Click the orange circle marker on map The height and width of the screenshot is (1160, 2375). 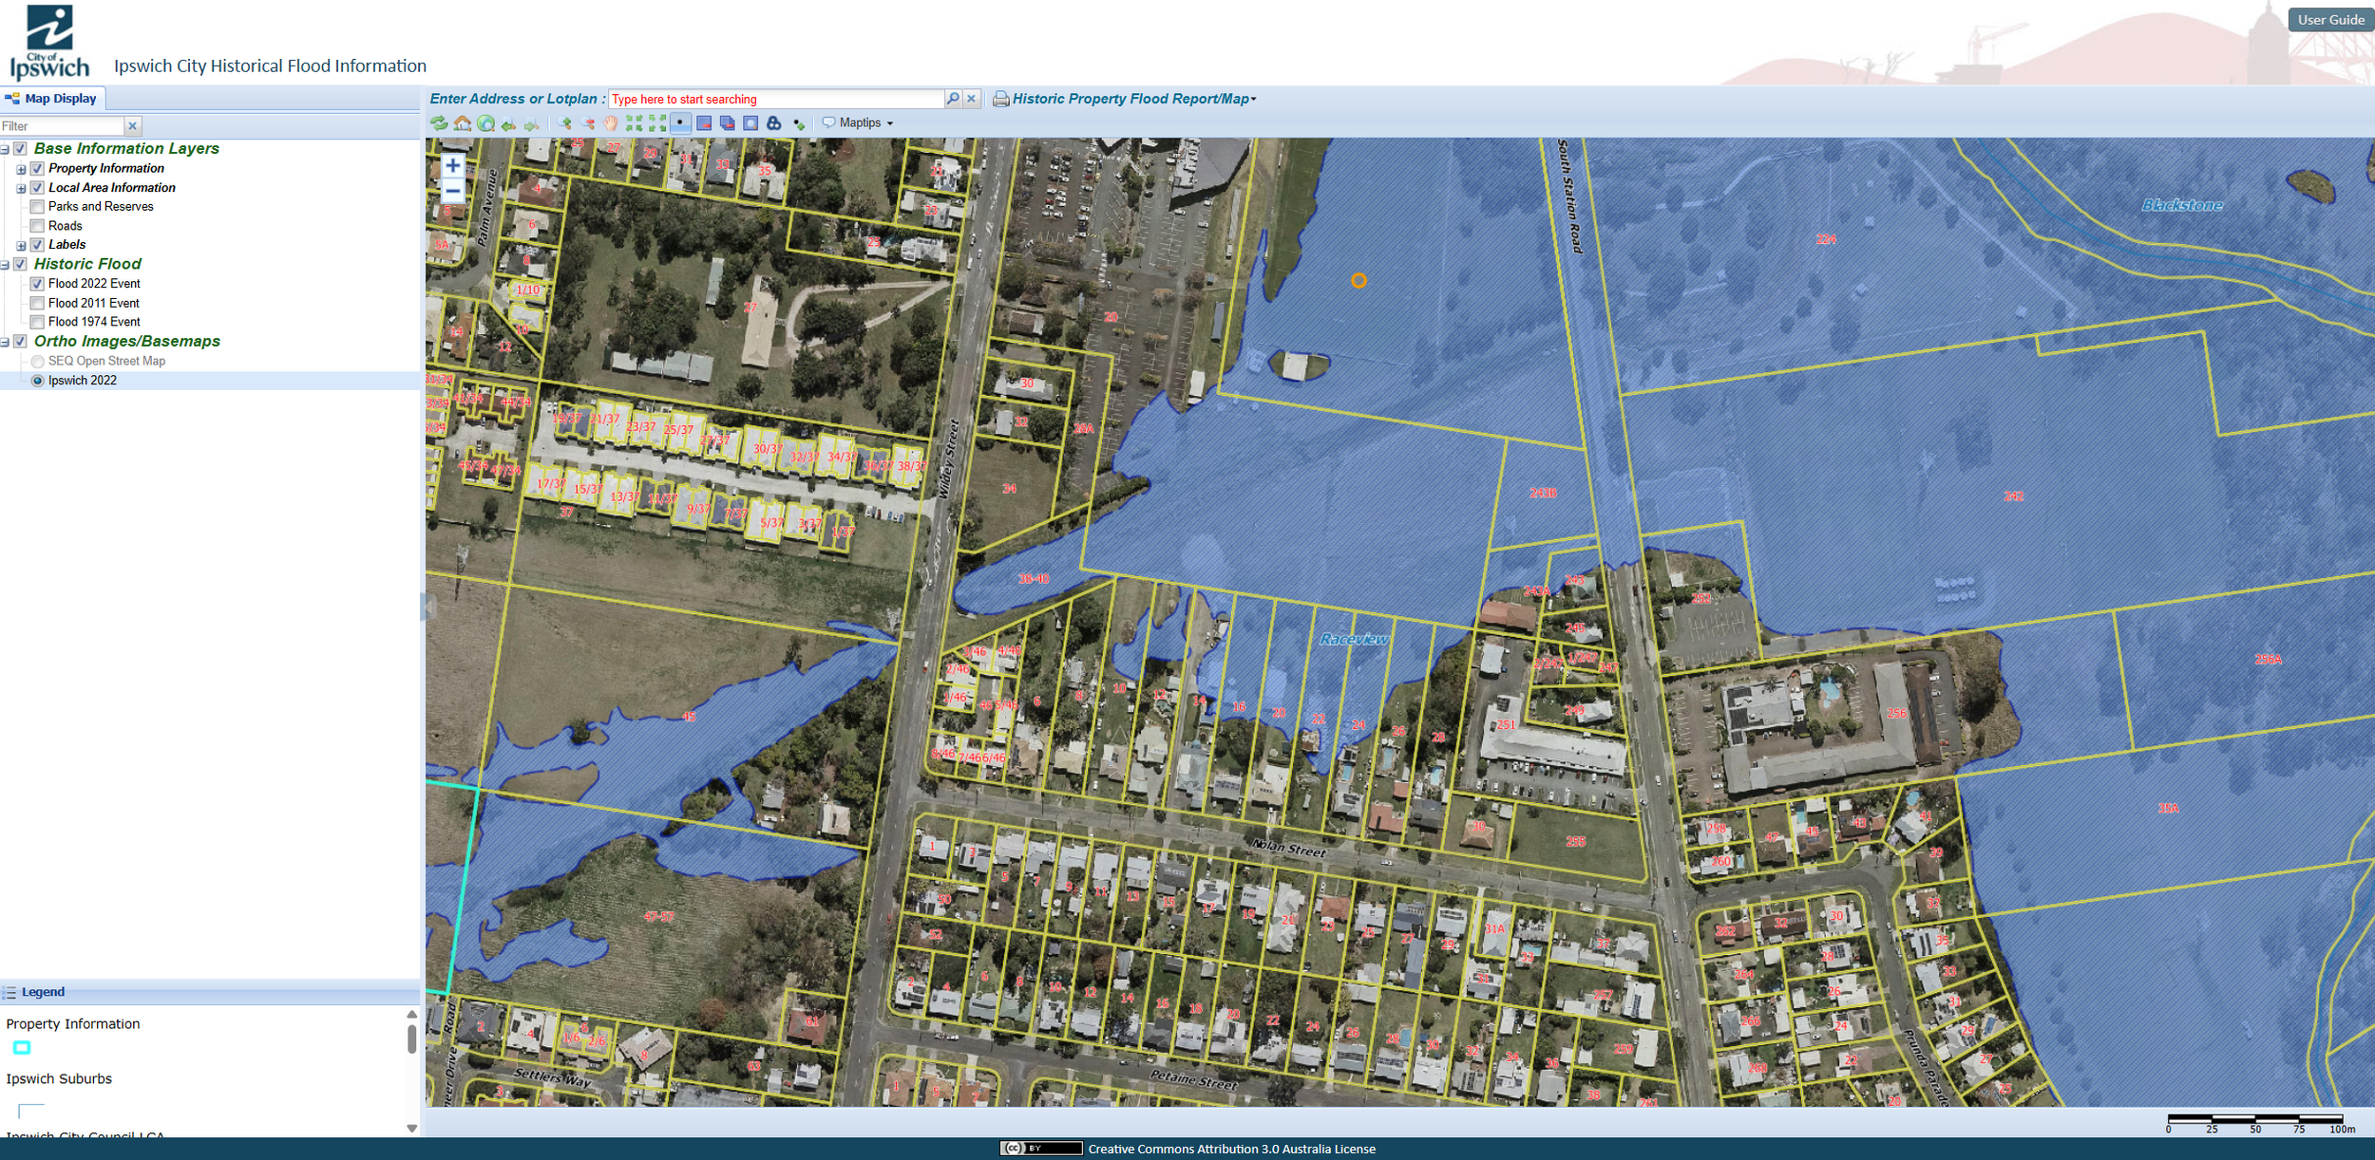[x=1358, y=280]
